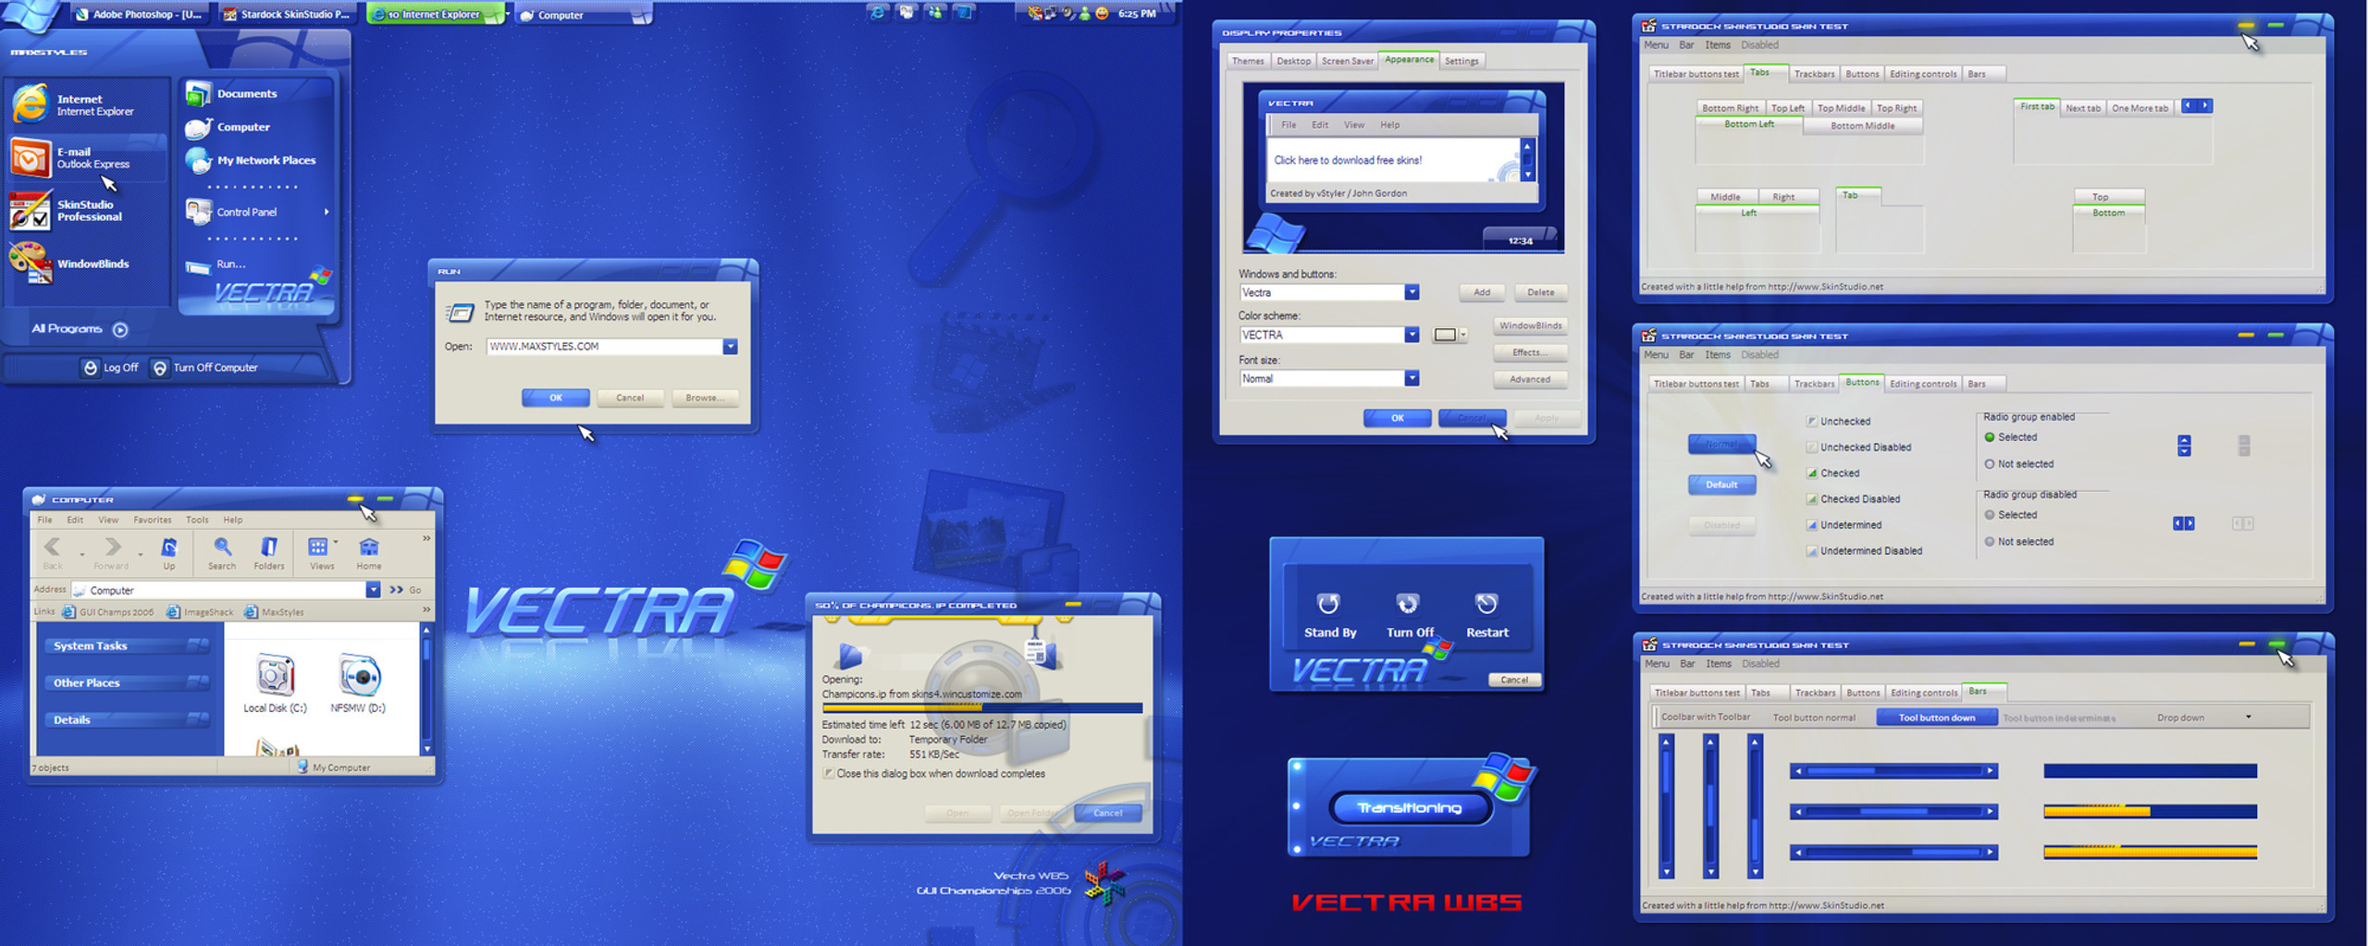
Task: Open SkinStudio Professional from the Start menu
Action: click(x=31, y=211)
